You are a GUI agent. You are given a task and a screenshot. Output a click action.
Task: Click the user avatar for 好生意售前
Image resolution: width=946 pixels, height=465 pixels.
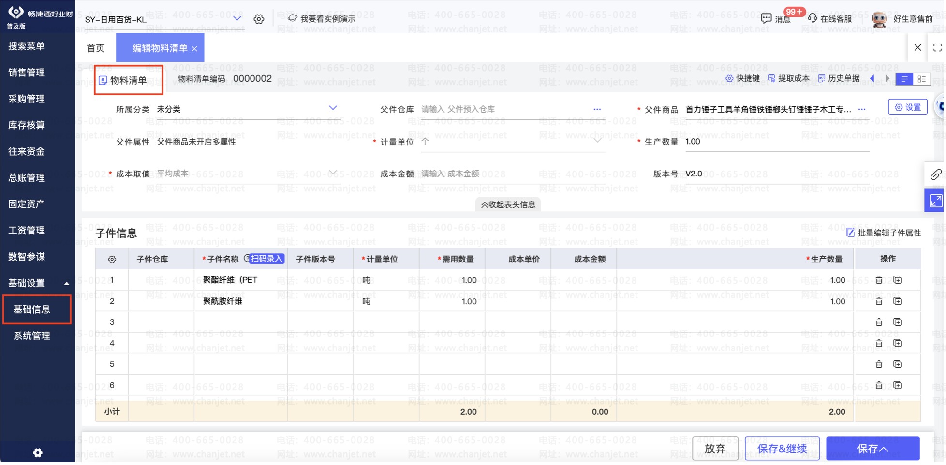pyautogui.click(x=879, y=19)
